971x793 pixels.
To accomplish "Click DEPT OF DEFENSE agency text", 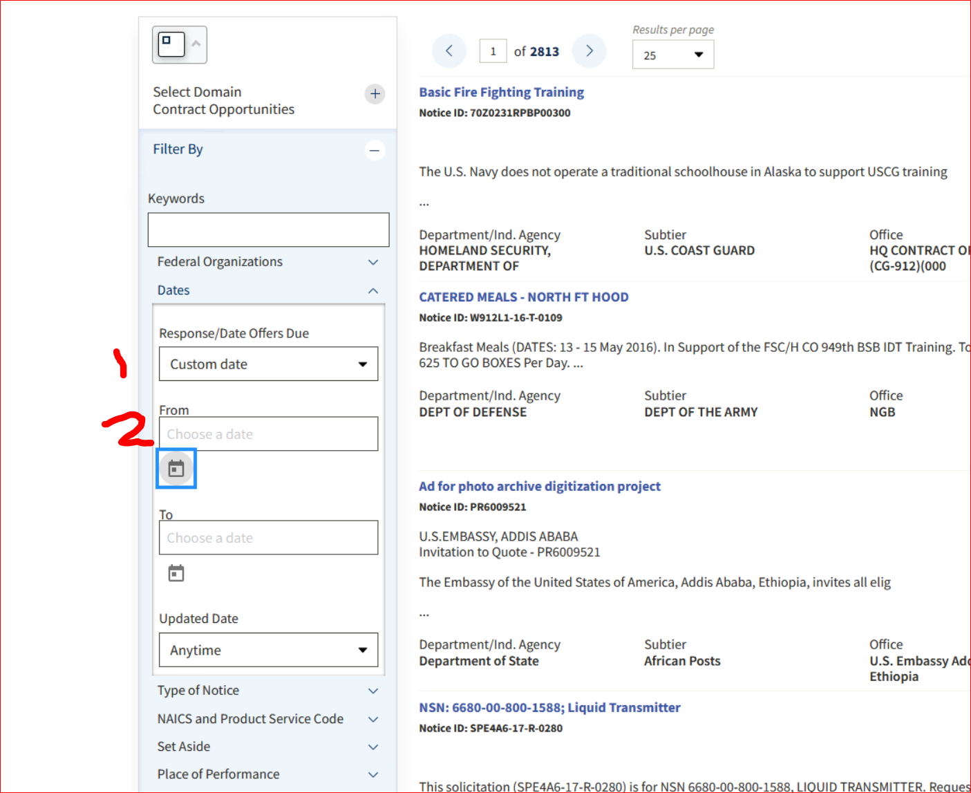I will click(x=473, y=412).
